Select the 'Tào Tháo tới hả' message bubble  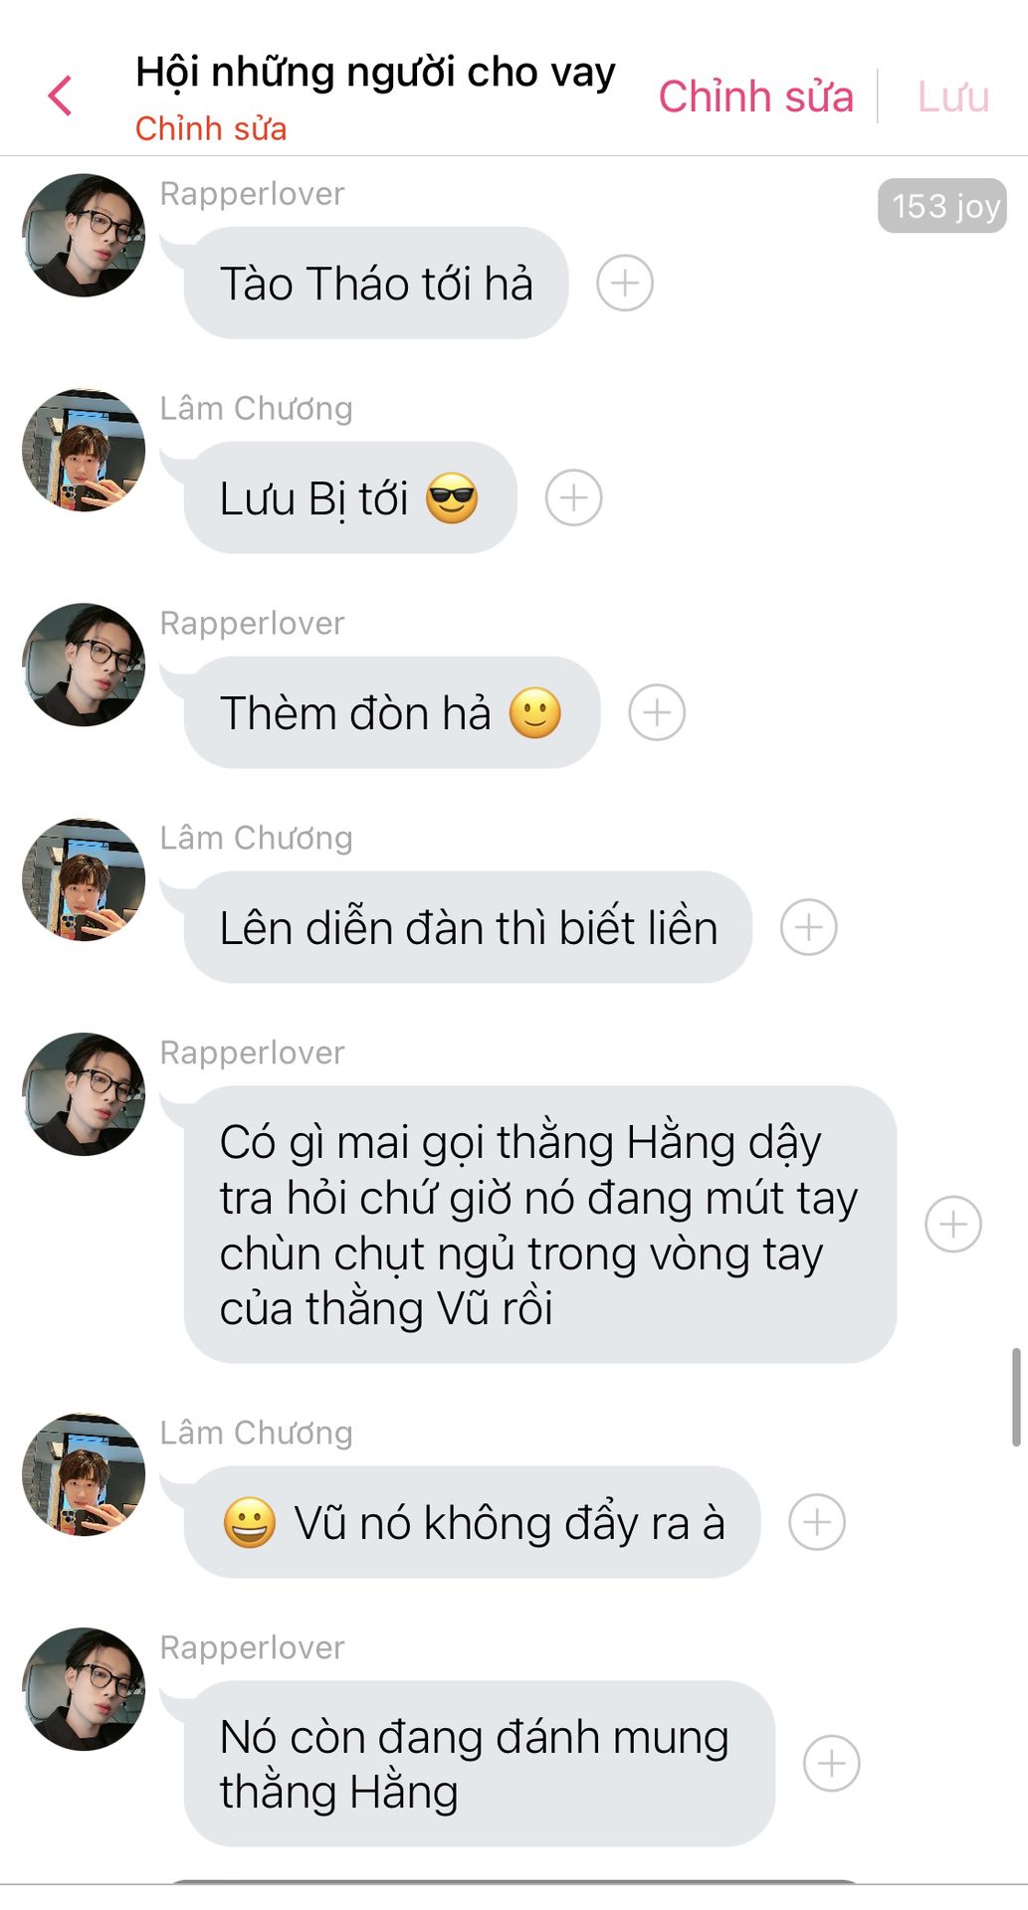pos(376,284)
